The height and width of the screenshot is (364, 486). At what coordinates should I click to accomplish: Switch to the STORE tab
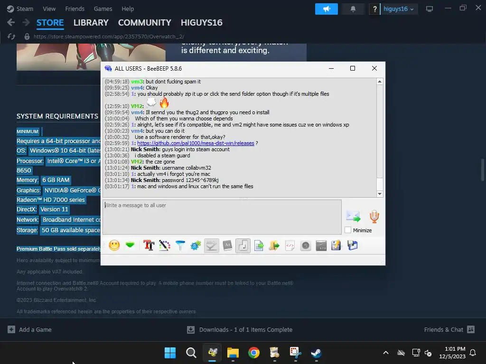click(50, 23)
